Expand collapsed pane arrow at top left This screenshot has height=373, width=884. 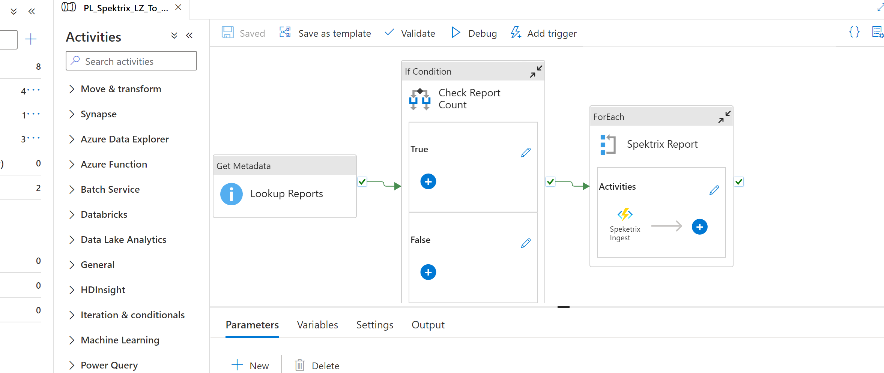coord(14,12)
